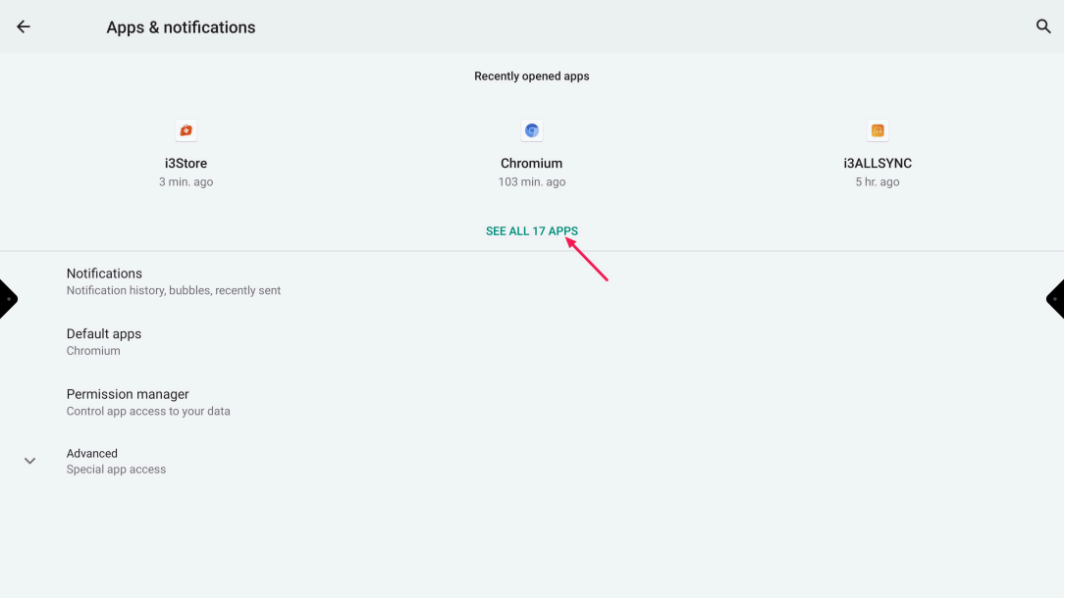Select the i3Store name label
Viewport: 1065px width, 599px height.
(186, 164)
